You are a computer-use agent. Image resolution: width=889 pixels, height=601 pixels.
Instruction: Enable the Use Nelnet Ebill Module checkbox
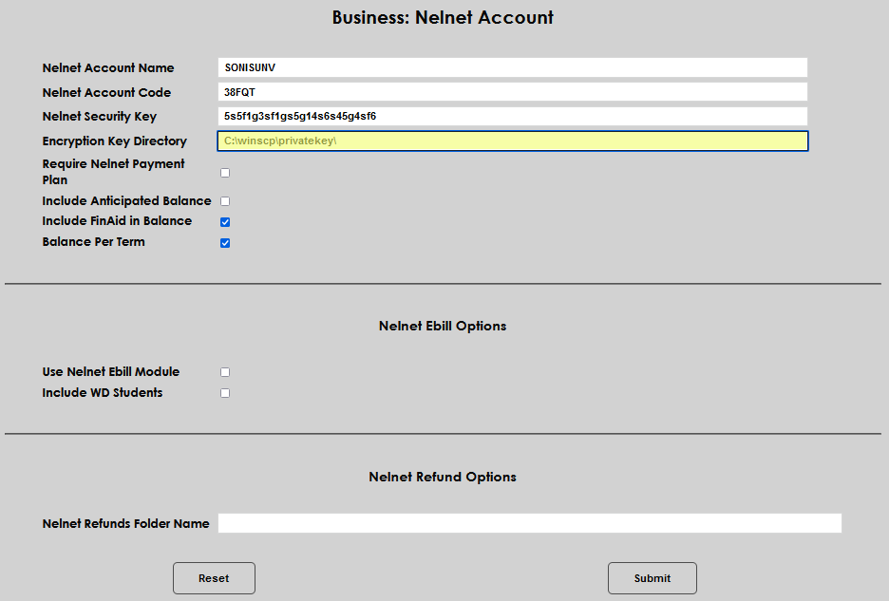pyautogui.click(x=224, y=371)
